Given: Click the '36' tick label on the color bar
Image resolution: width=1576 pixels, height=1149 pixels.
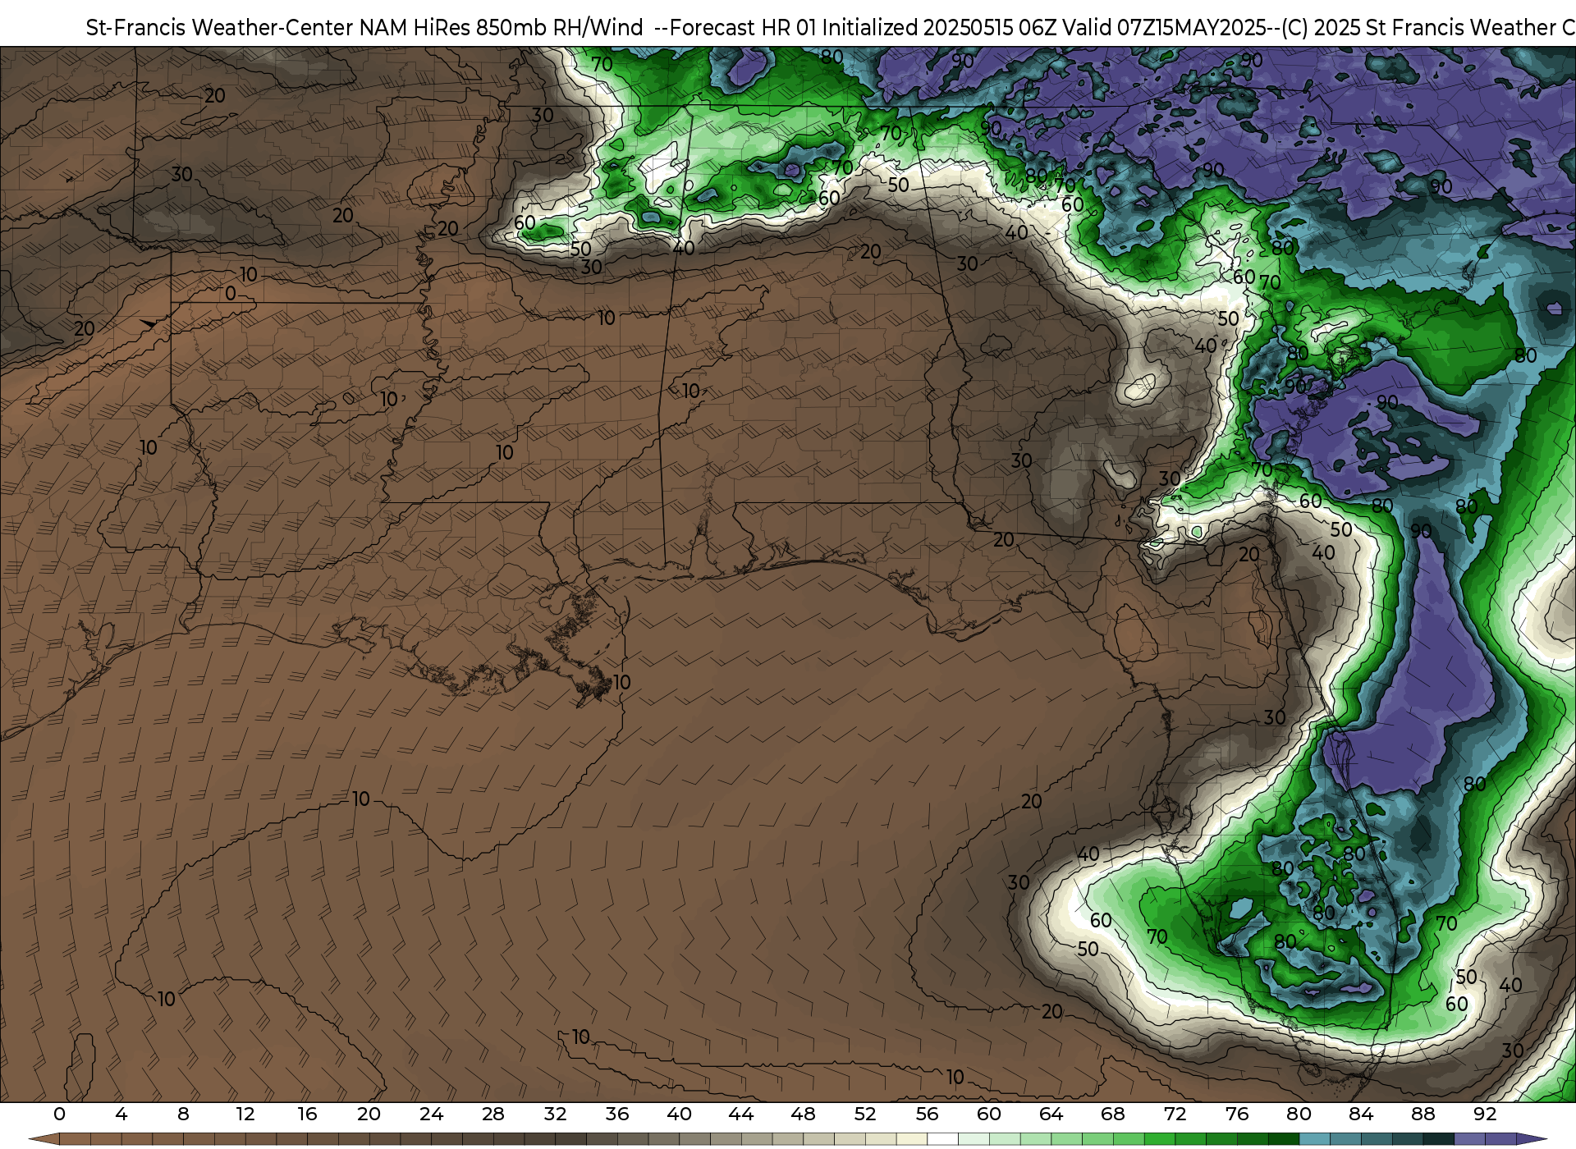Looking at the screenshot, I should pos(617,1114).
